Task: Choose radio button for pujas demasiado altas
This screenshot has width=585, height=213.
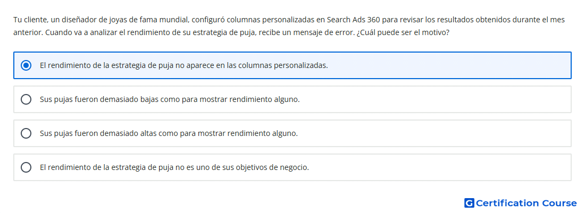Action: [26, 133]
